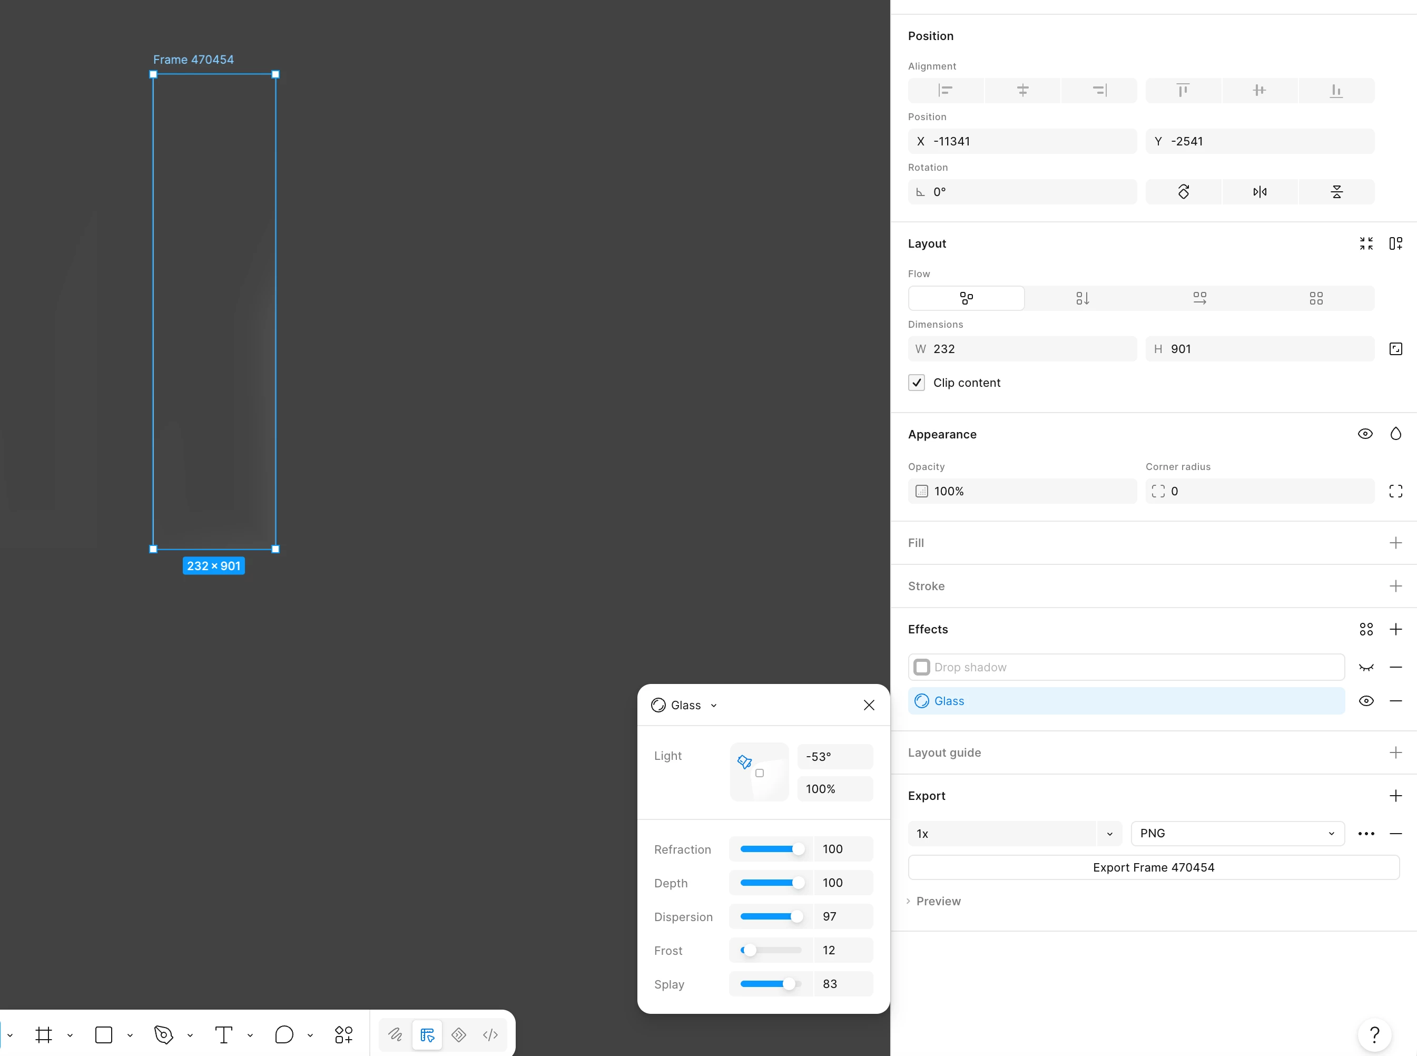
Task: Add a fill to the frame
Action: coord(1395,543)
